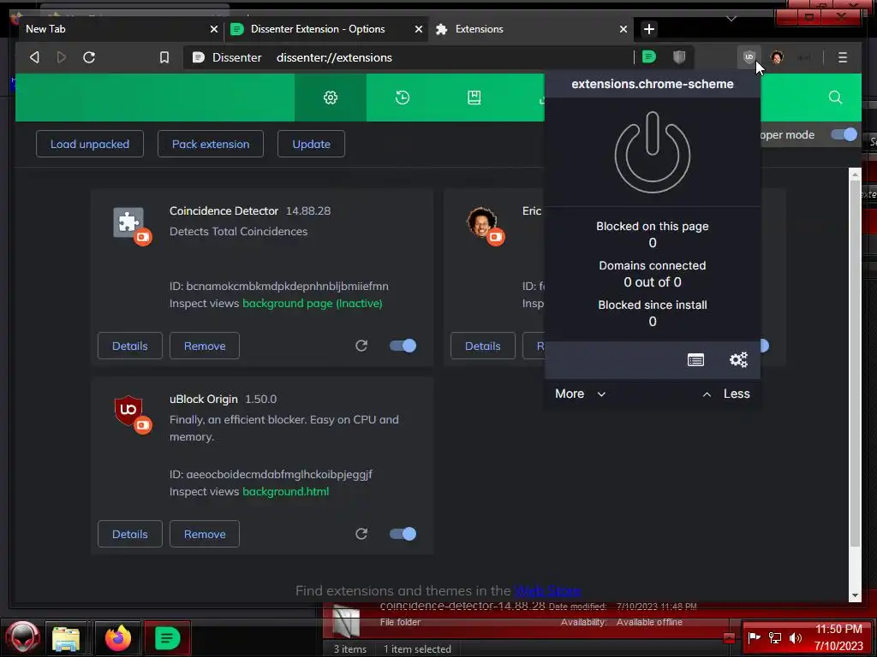Open uBlock logger list icon
877x657 pixels.
(695, 360)
